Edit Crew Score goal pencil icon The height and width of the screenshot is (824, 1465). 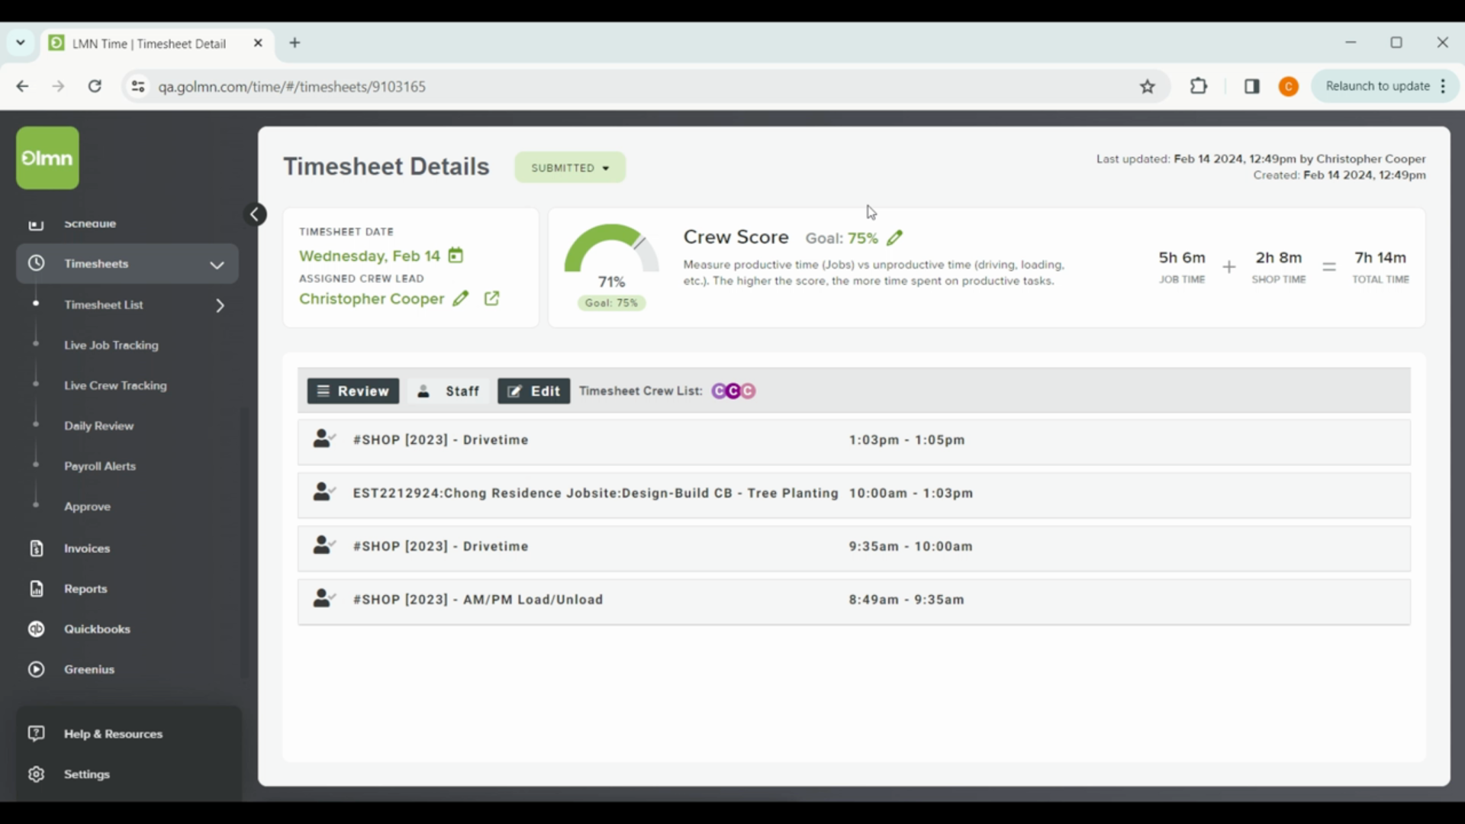pos(895,238)
